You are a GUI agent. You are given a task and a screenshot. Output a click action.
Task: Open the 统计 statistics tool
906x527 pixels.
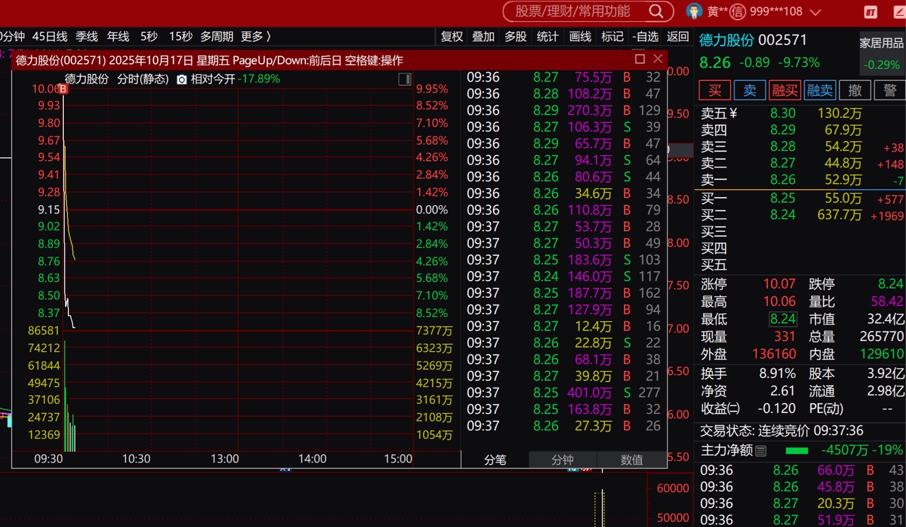(x=547, y=36)
